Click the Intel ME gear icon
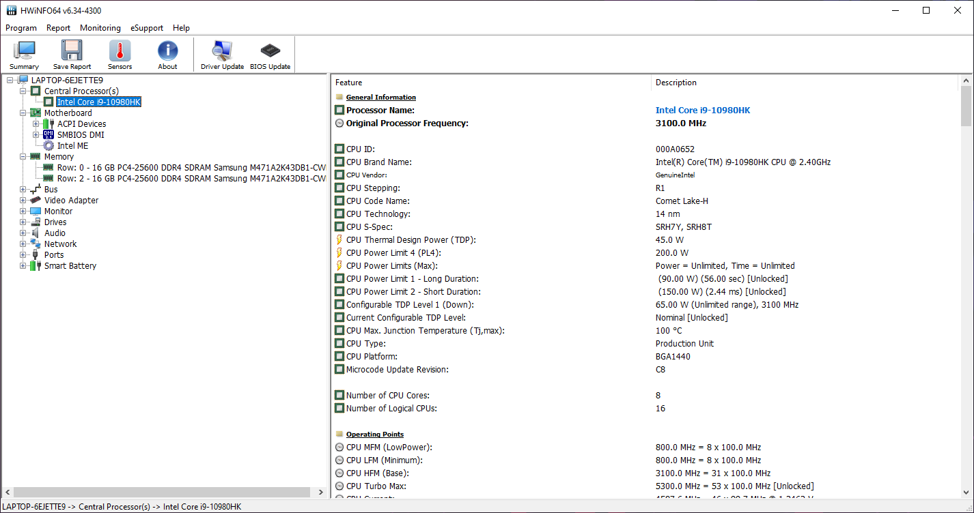Screen dimensions: 974x513 48,146
